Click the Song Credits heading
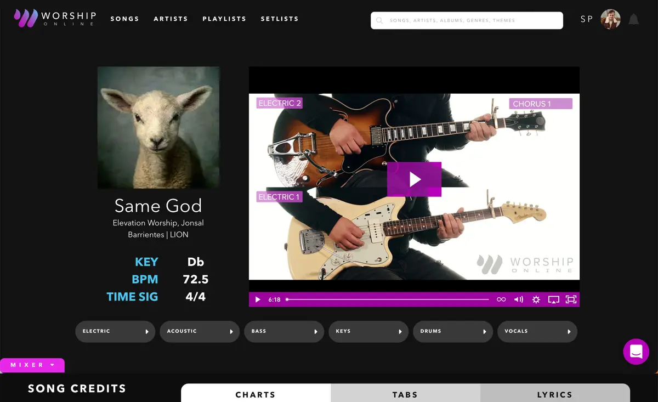This screenshot has height=402, width=658. [77, 389]
